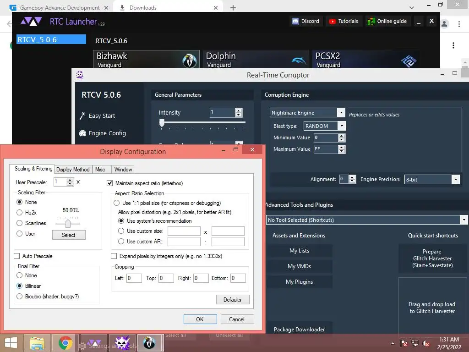Click Prepare Glitch Harvester shortcut

[432, 258]
